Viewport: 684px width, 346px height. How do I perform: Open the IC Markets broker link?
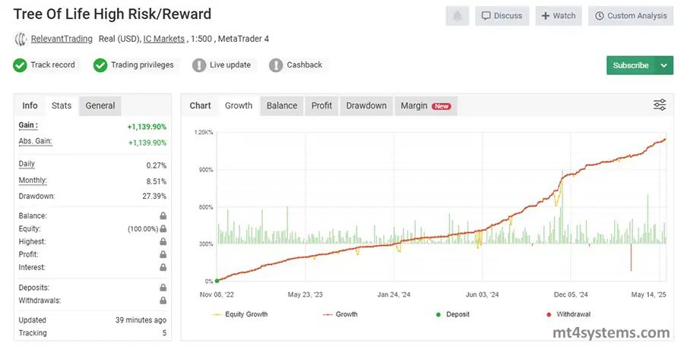tap(164, 39)
